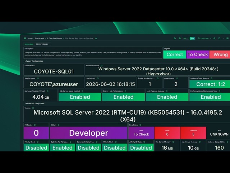
Task: Click the save dashboard icon
Action: [175, 39]
